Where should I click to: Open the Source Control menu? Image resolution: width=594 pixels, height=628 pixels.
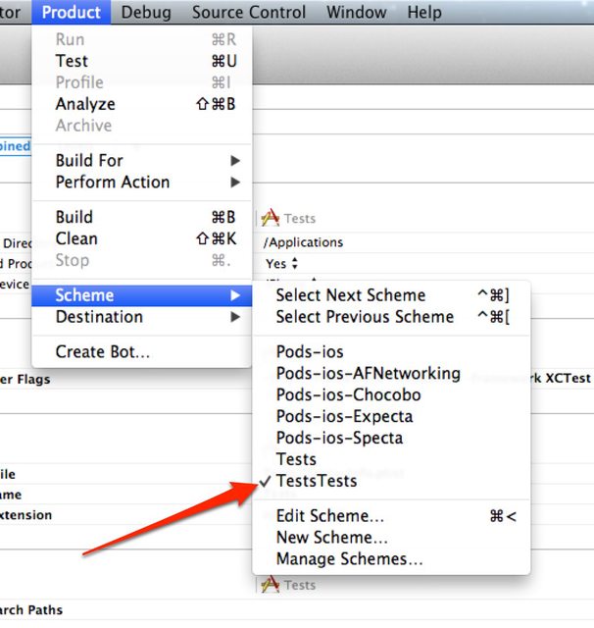[249, 12]
